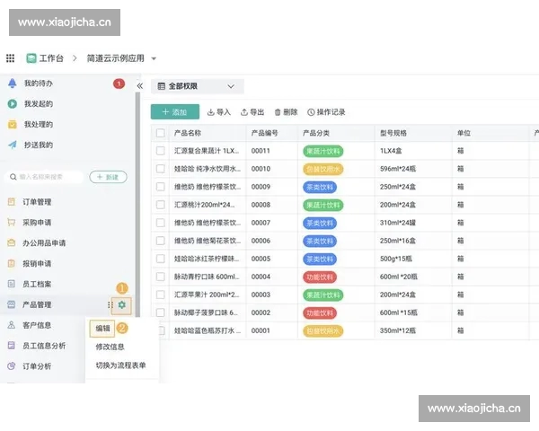Viewport: 539px width, 431px height.
Task: Collapse the sidebar with double chevron
Action: (x=139, y=86)
